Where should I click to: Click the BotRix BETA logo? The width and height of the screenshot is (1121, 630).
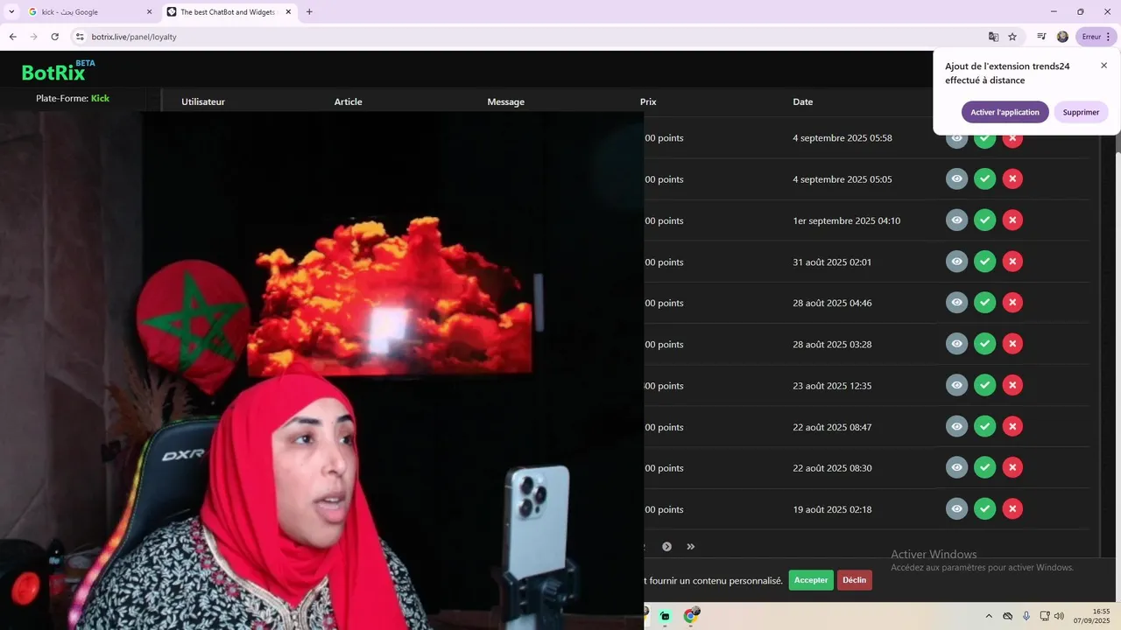pyautogui.click(x=59, y=71)
